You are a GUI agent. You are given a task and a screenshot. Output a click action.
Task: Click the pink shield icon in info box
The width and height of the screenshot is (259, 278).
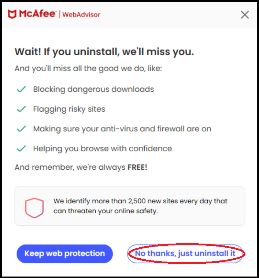[x=34, y=207]
